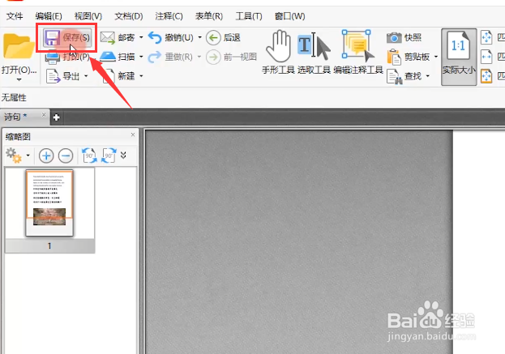Expand the thumbnail options gear dropdown arrow
The height and width of the screenshot is (354, 505).
28,155
